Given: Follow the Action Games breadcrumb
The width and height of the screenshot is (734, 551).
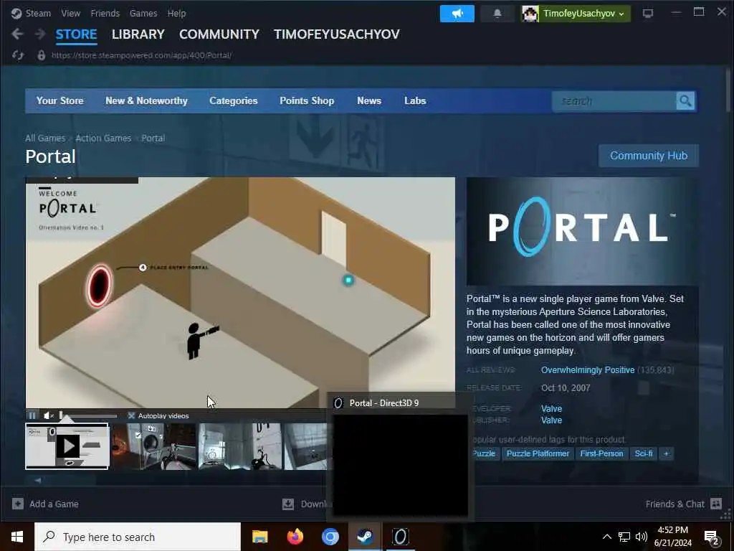Looking at the screenshot, I should coord(103,138).
